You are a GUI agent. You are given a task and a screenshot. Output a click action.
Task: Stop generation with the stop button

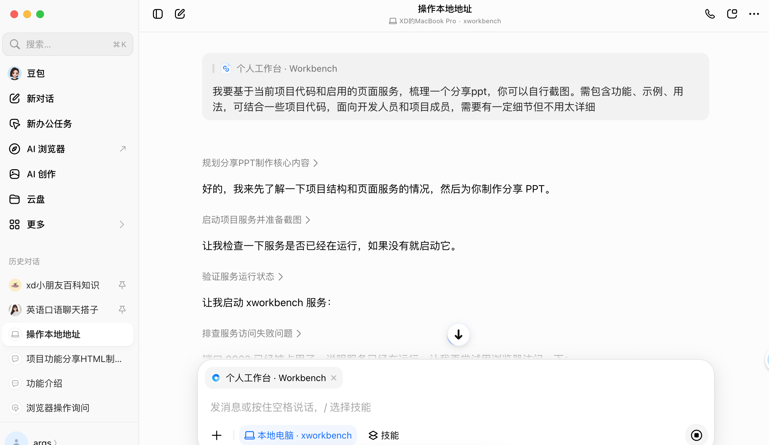tap(696, 435)
